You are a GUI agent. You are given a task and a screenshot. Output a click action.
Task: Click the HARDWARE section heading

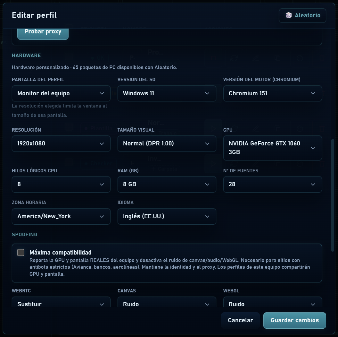(26, 56)
